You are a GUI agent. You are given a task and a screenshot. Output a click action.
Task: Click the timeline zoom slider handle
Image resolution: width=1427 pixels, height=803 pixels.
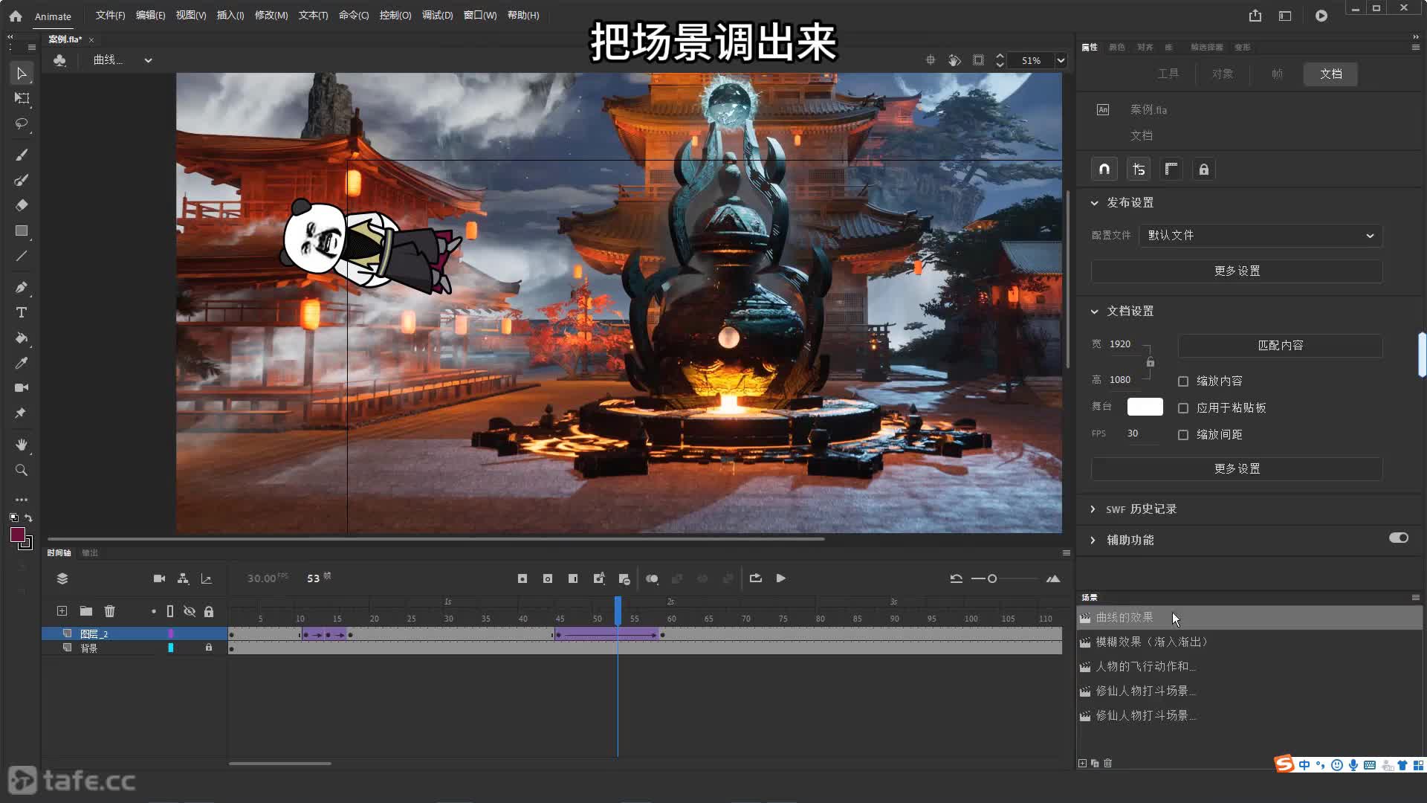tap(991, 578)
